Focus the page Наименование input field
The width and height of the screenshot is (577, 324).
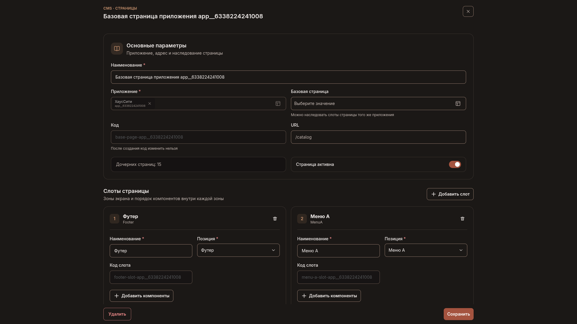288,77
